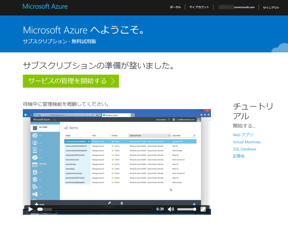Click the home icon in video's browser
288x225 pixels.
pos(201,115)
